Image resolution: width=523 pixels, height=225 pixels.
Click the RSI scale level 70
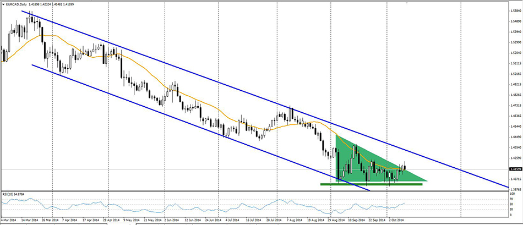(x=512, y=199)
